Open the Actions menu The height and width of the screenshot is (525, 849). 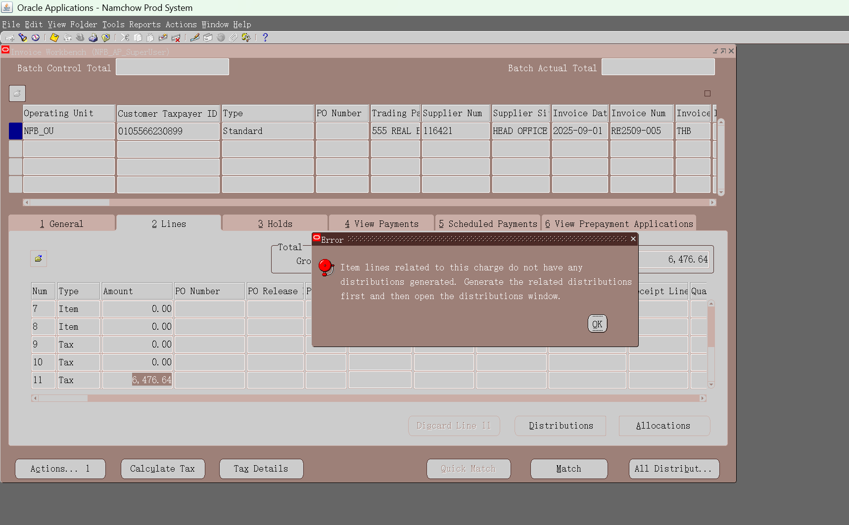click(181, 24)
